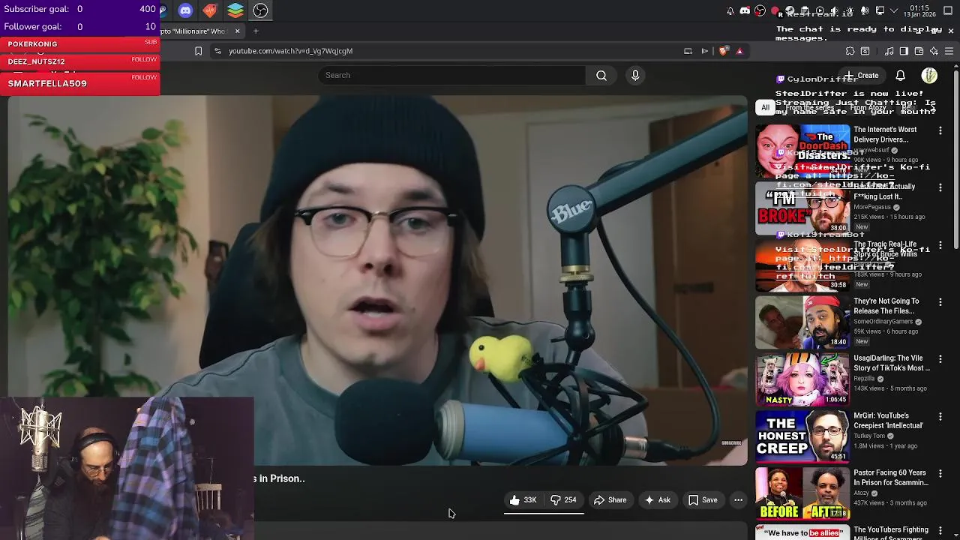Start voice search with the microphone icon
Viewport: 960px width, 540px height.
coord(635,75)
